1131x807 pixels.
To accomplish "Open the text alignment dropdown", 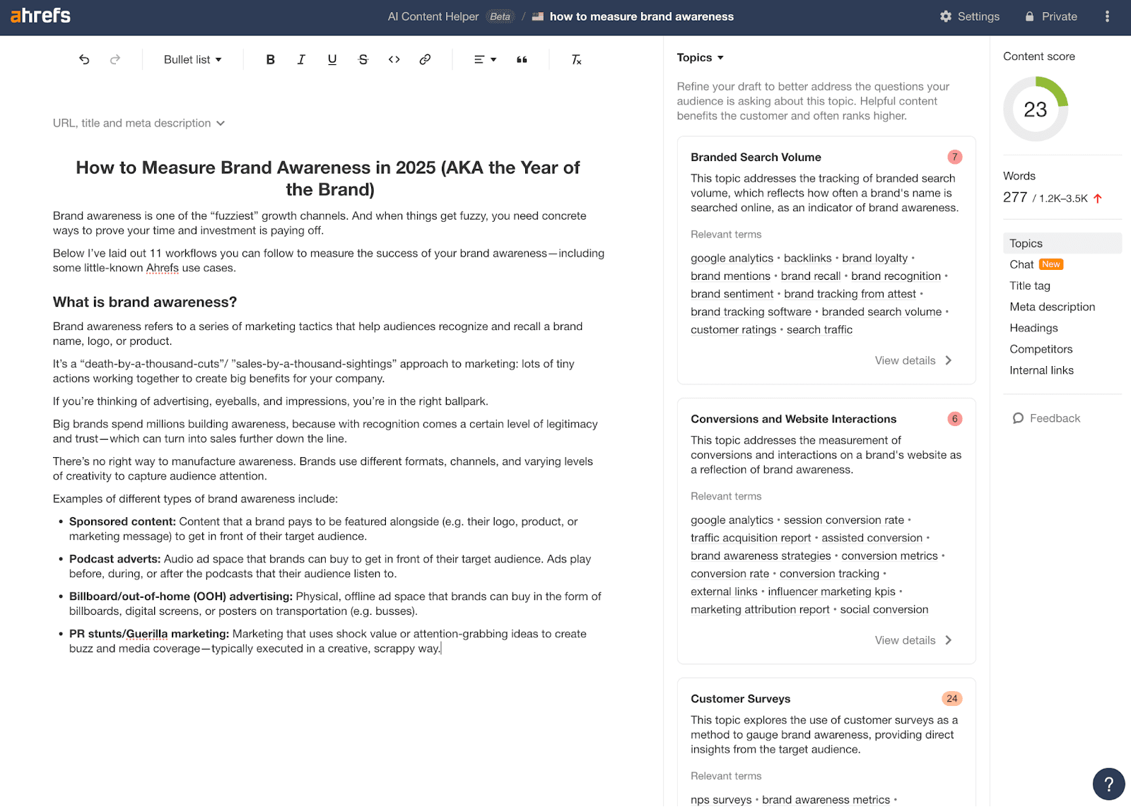I will point(484,59).
